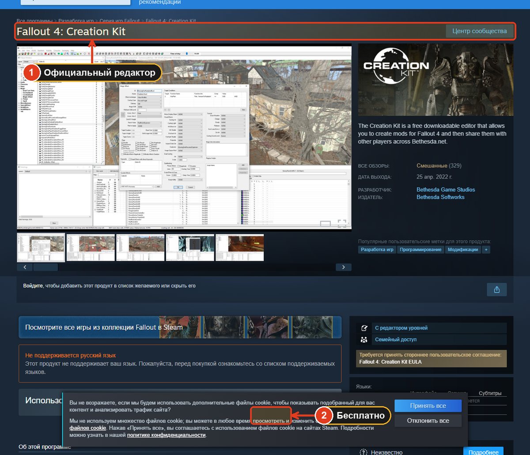Open developer Bethesda Game Studios link
The image size is (530, 455).
[446, 190]
